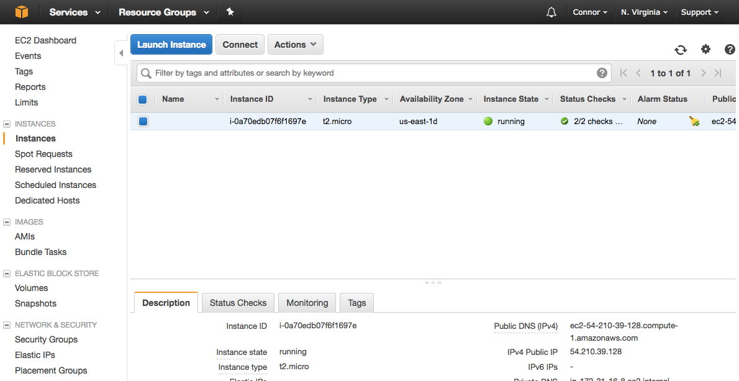Click the alarm status add-alarm icon
Viewport: 739px width, 381px height.
(694, 122)
